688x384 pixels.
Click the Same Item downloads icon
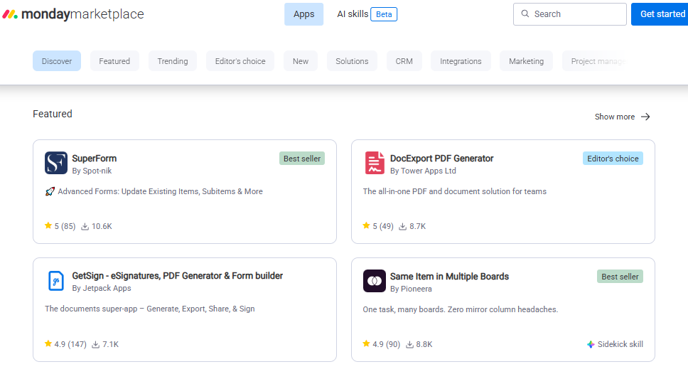(409, 344)
